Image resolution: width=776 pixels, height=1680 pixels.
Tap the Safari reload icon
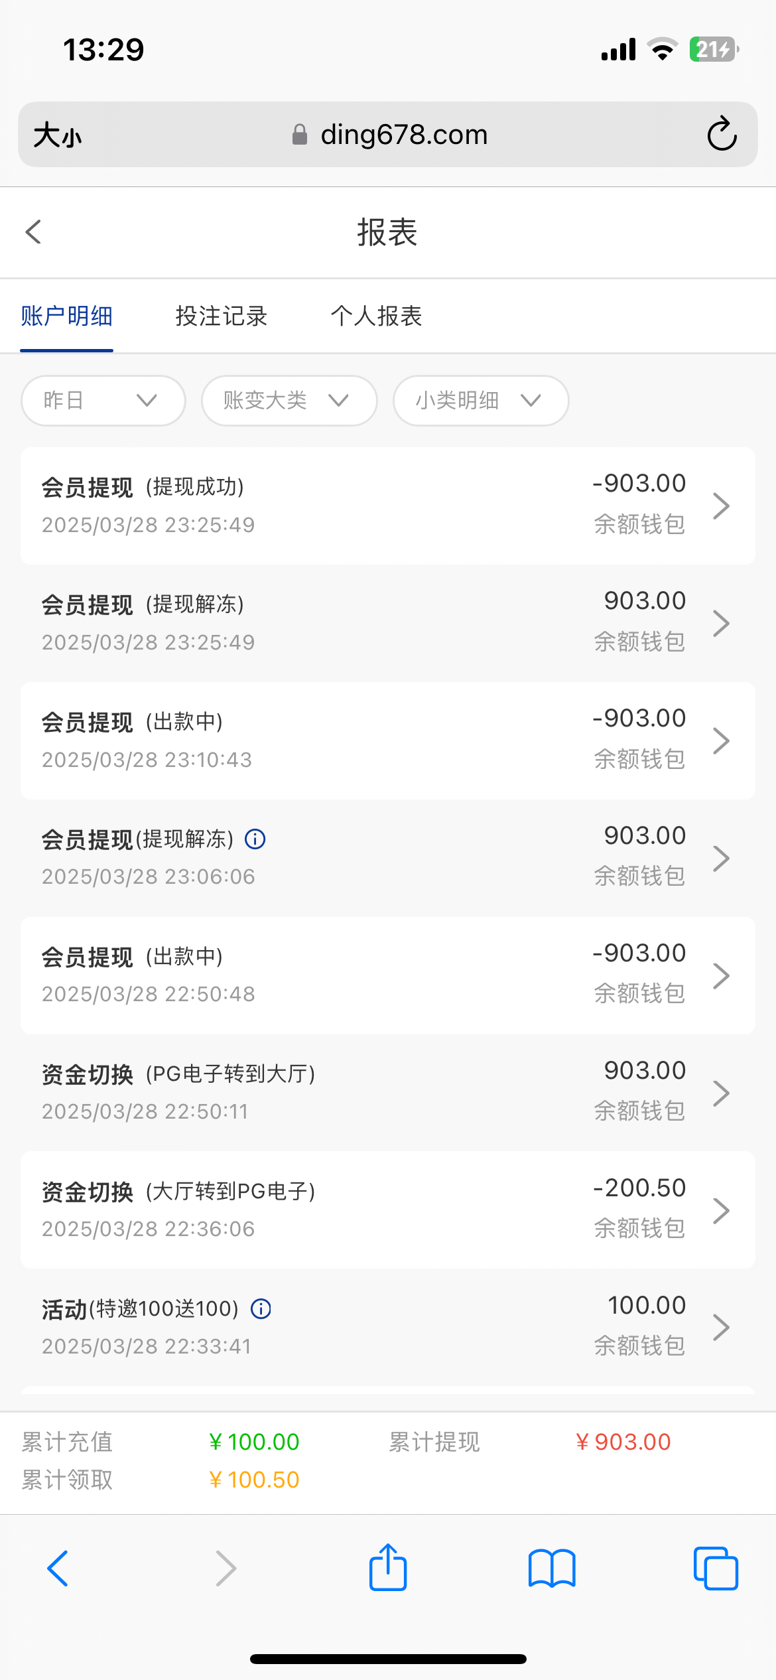tap(722, 135)
